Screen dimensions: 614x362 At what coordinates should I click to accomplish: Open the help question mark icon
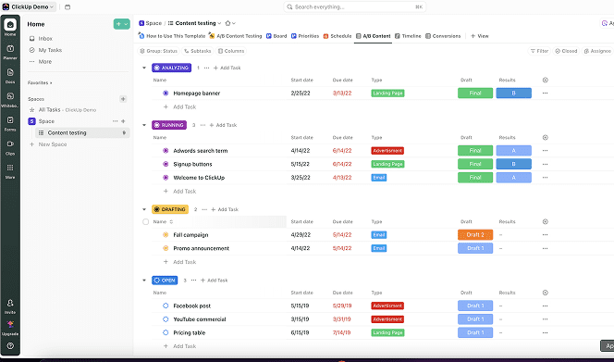click(10, 346)
